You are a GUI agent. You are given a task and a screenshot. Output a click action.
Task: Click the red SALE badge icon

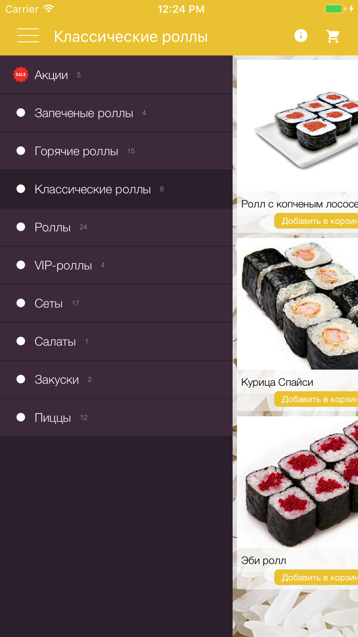[21, 75]
